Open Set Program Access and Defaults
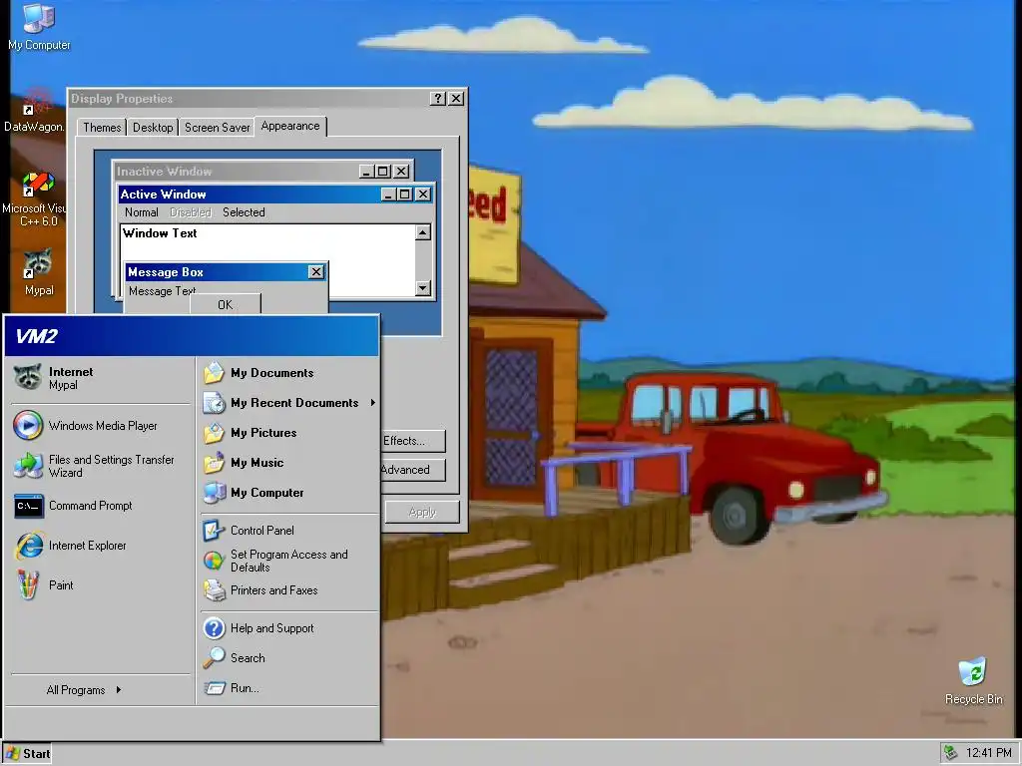Viewport: 1022px width, 766px height. tap(288, 561)
